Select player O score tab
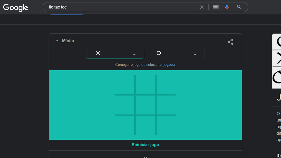281x158 pixels. point(176,53)
